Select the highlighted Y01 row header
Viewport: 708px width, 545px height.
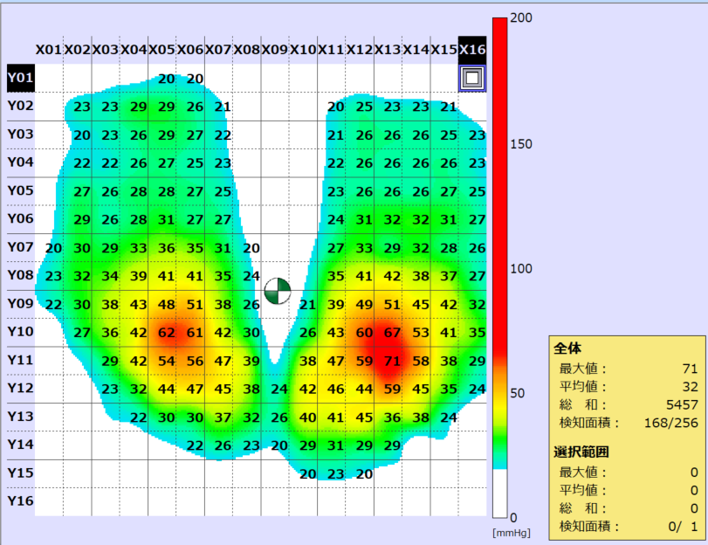pos(20,78)
